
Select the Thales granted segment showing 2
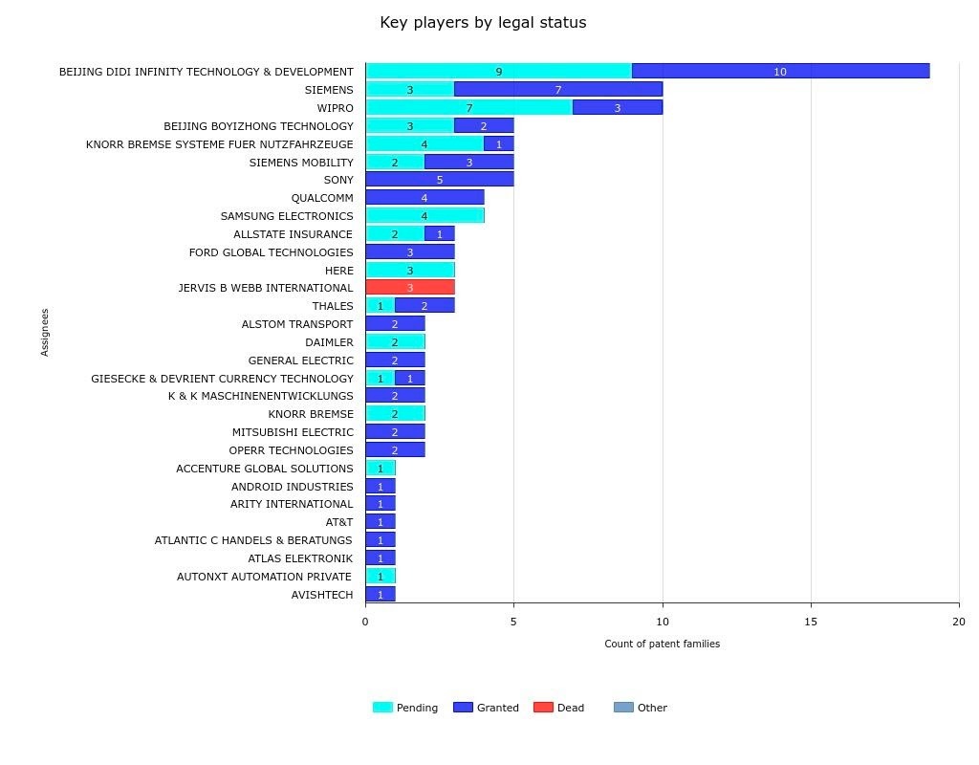tap(424, 305)
